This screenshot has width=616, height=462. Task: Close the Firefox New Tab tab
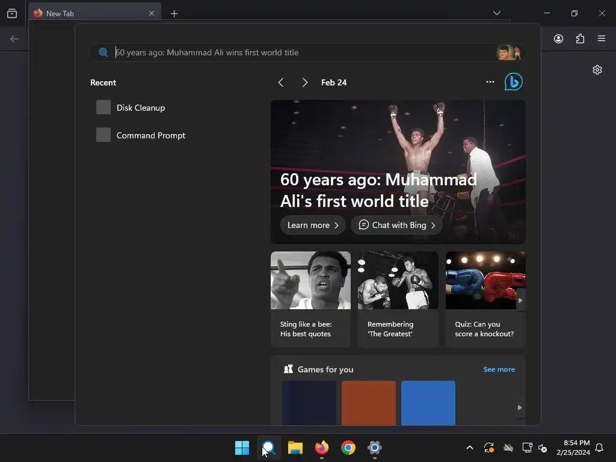click(152, 13)
